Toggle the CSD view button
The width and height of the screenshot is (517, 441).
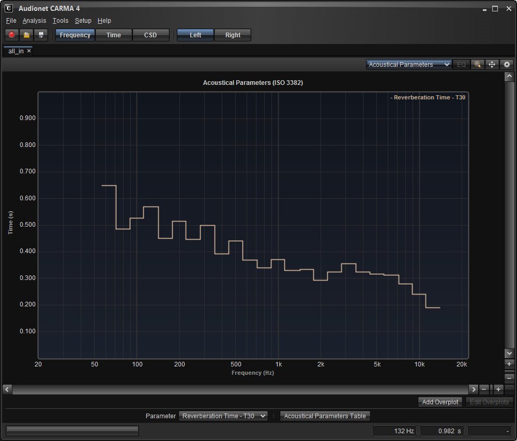click(150, 35)
